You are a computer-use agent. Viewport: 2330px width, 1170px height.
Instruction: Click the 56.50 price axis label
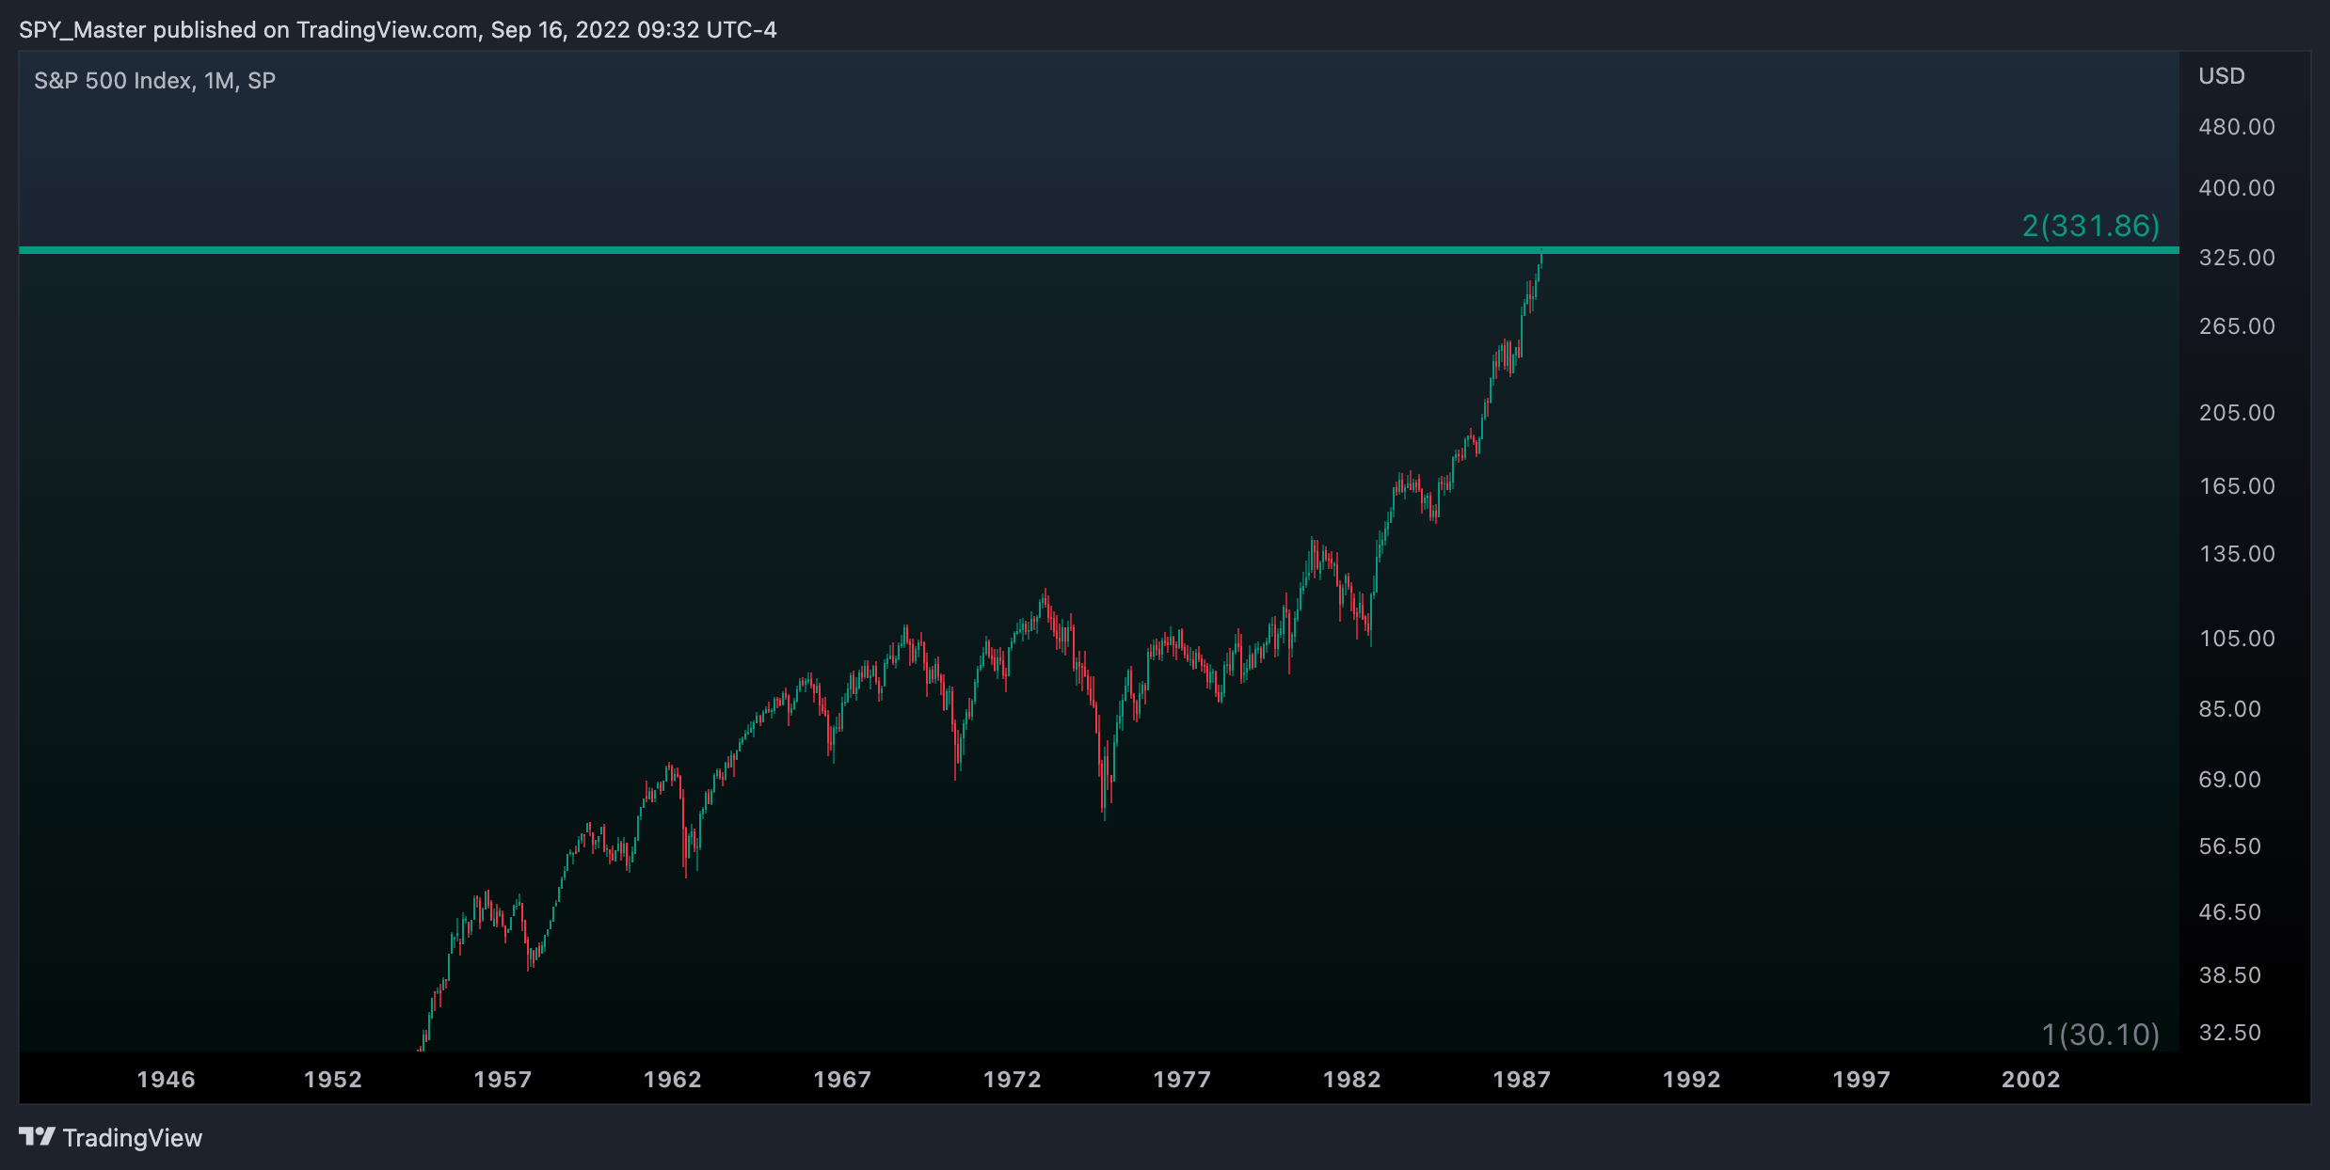tap(2229, 846)
